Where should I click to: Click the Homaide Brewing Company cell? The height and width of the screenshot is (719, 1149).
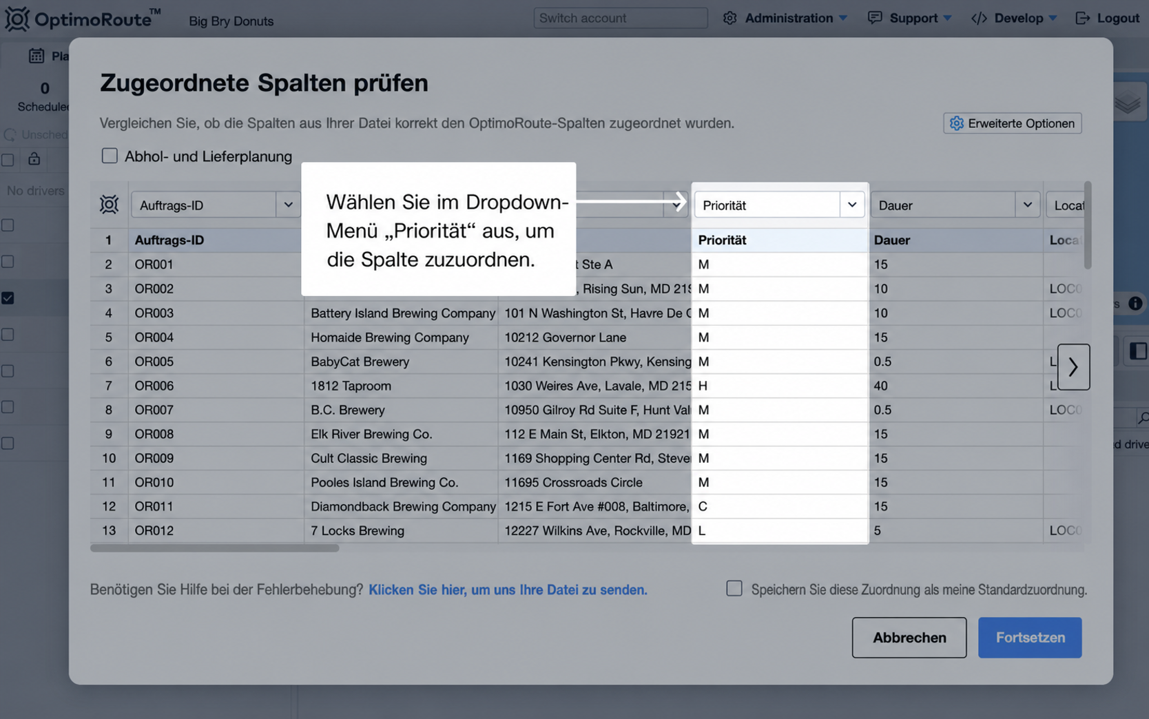pyautogui.click(x=401, y=337)
